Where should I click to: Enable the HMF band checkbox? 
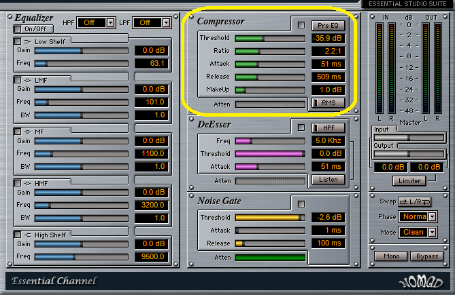coord(18,183)
